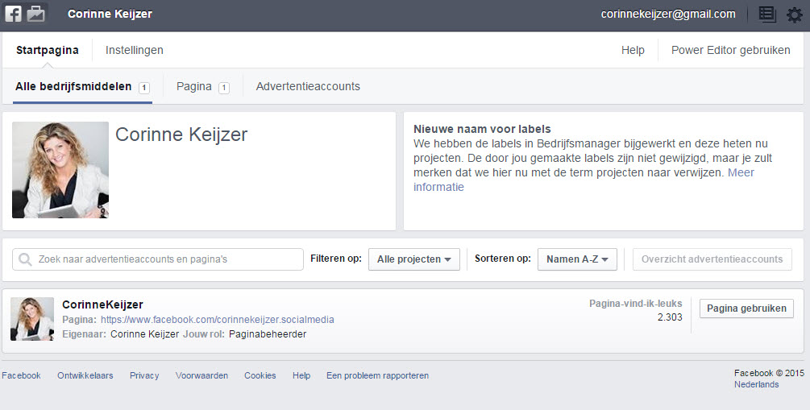Viewport: 810px width, 410px height.
Task: Switch to the Pagina tab
Action: [194, 86]
